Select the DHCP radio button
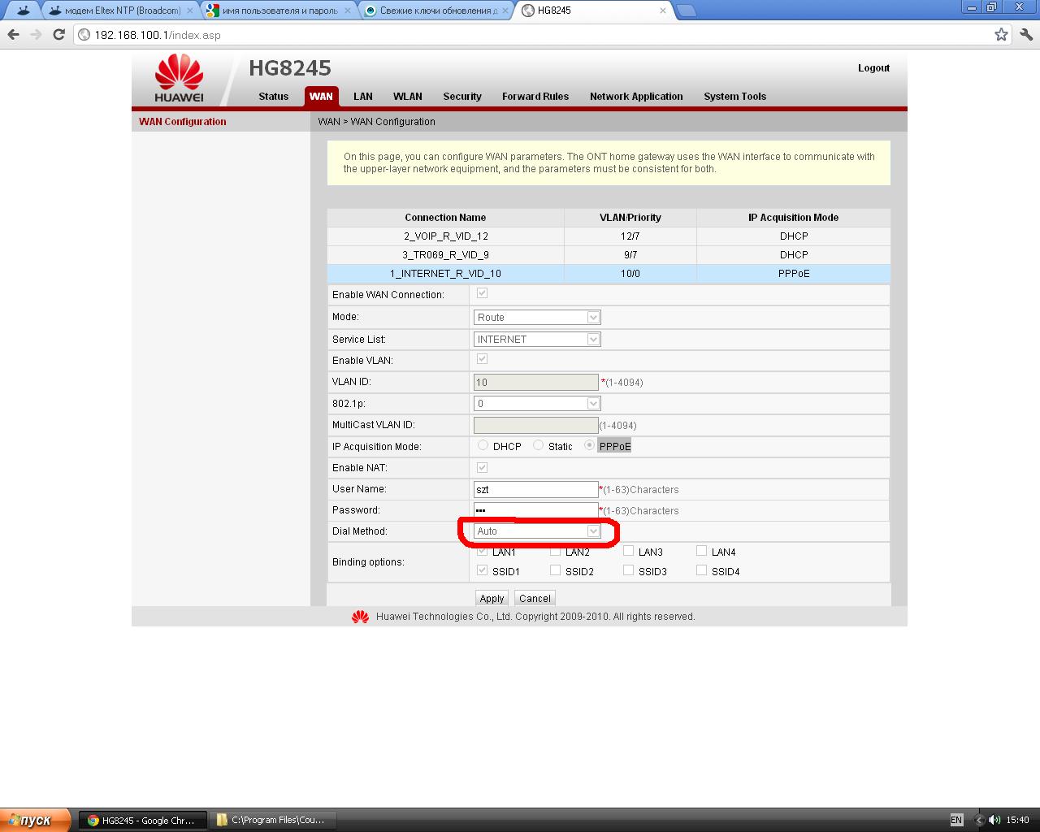This screenshot has width=1040, height=832. coord(483,445)
